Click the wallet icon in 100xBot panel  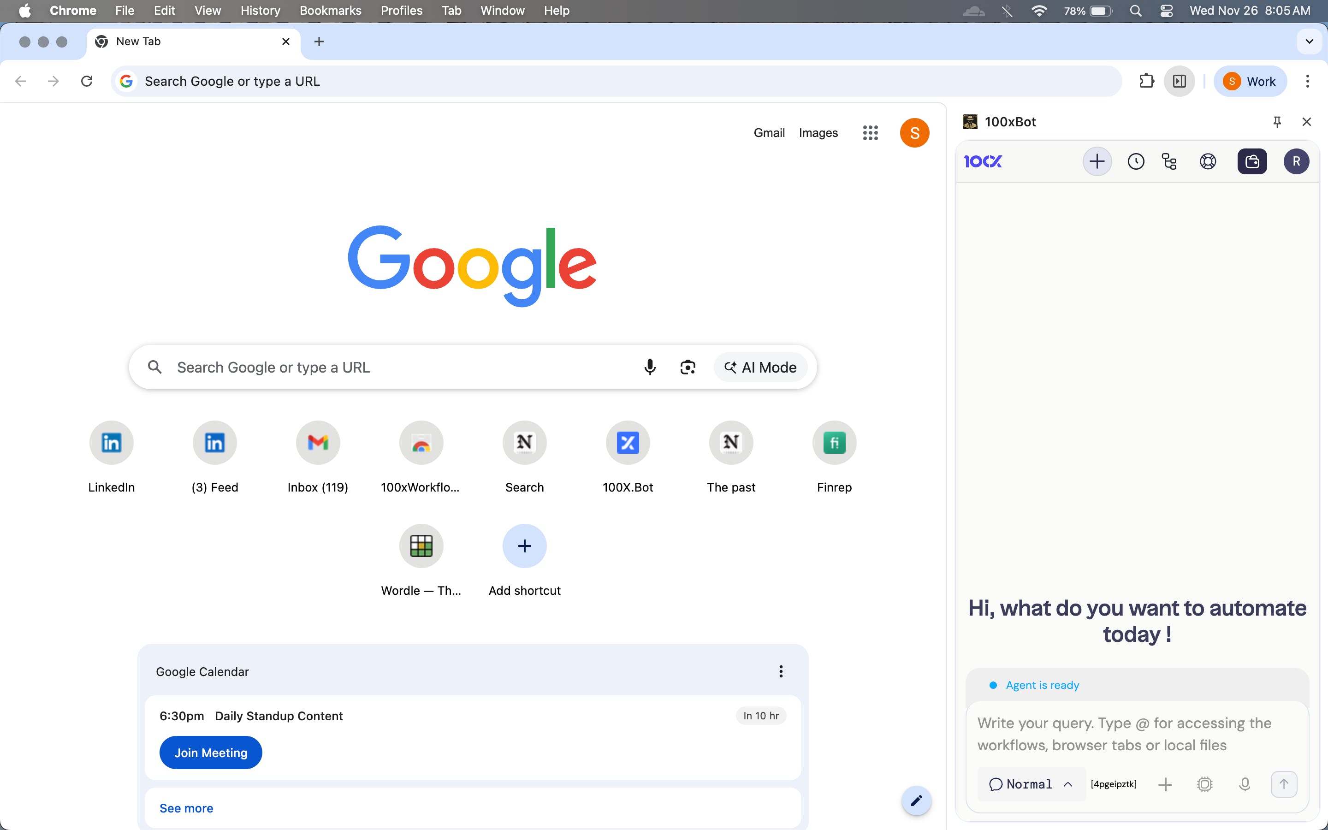[x=1252, y=161]
